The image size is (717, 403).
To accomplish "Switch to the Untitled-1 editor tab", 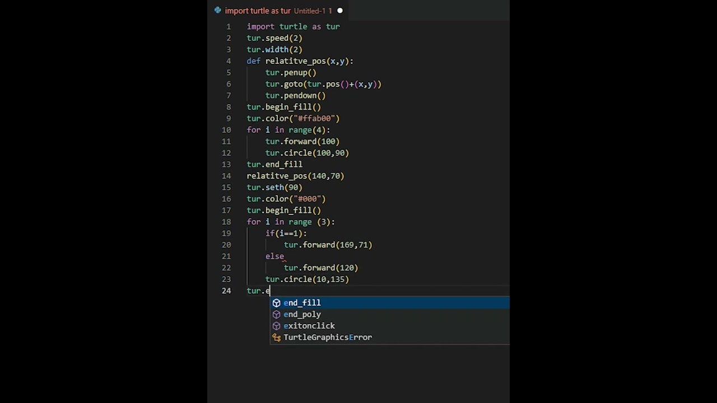I will click(278, 11).
